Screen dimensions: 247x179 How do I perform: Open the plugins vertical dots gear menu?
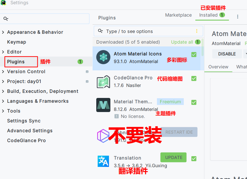tap(238, 17)
